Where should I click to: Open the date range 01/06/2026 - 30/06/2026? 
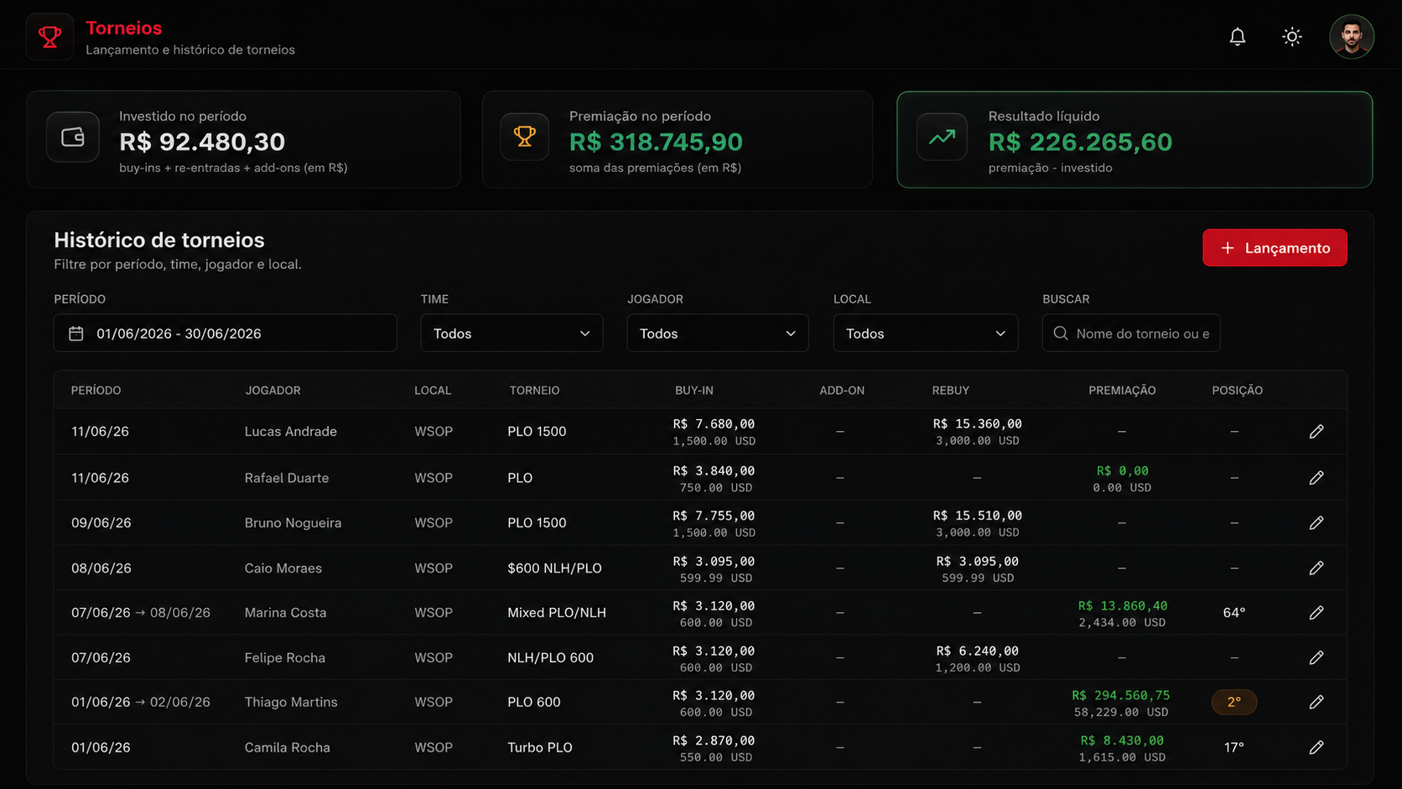click(226, 333)
